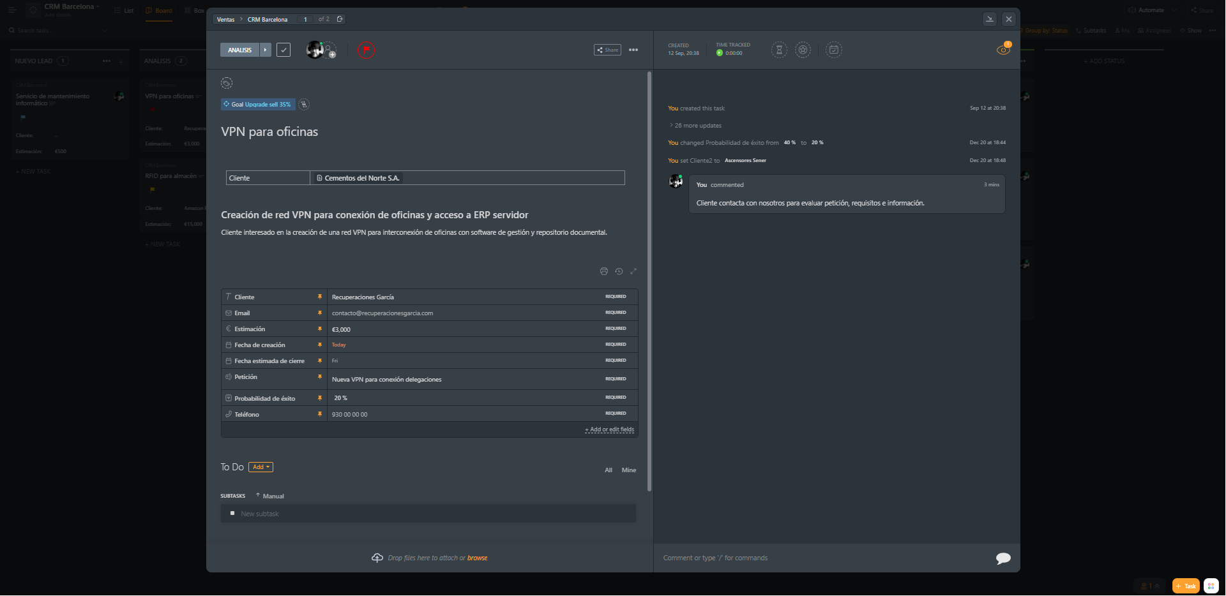Open the three-dot task options menu
The width and height of the screenshot is (1226, 596).
click(x=633, y=50)
